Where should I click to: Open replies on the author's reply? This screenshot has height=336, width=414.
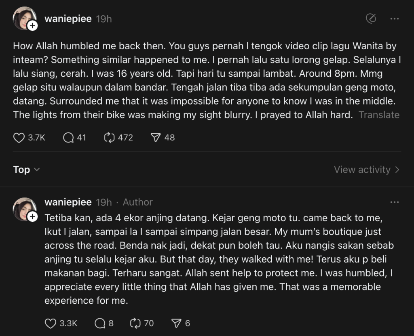99,323
